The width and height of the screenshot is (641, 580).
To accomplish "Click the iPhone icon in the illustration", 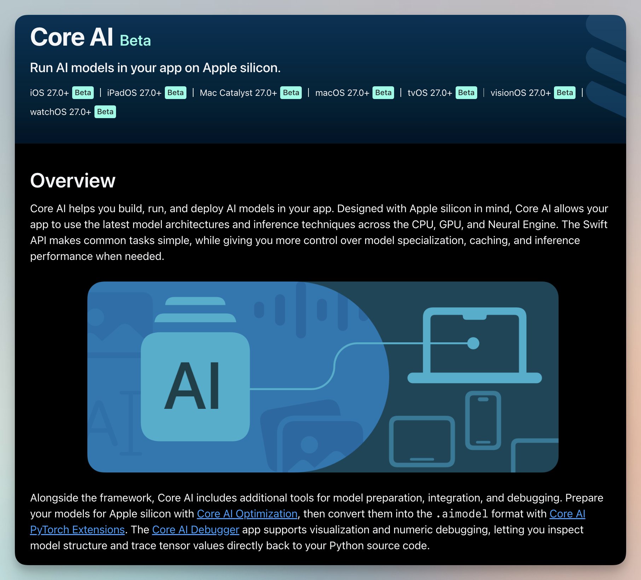I will click(x=483, y=420).
